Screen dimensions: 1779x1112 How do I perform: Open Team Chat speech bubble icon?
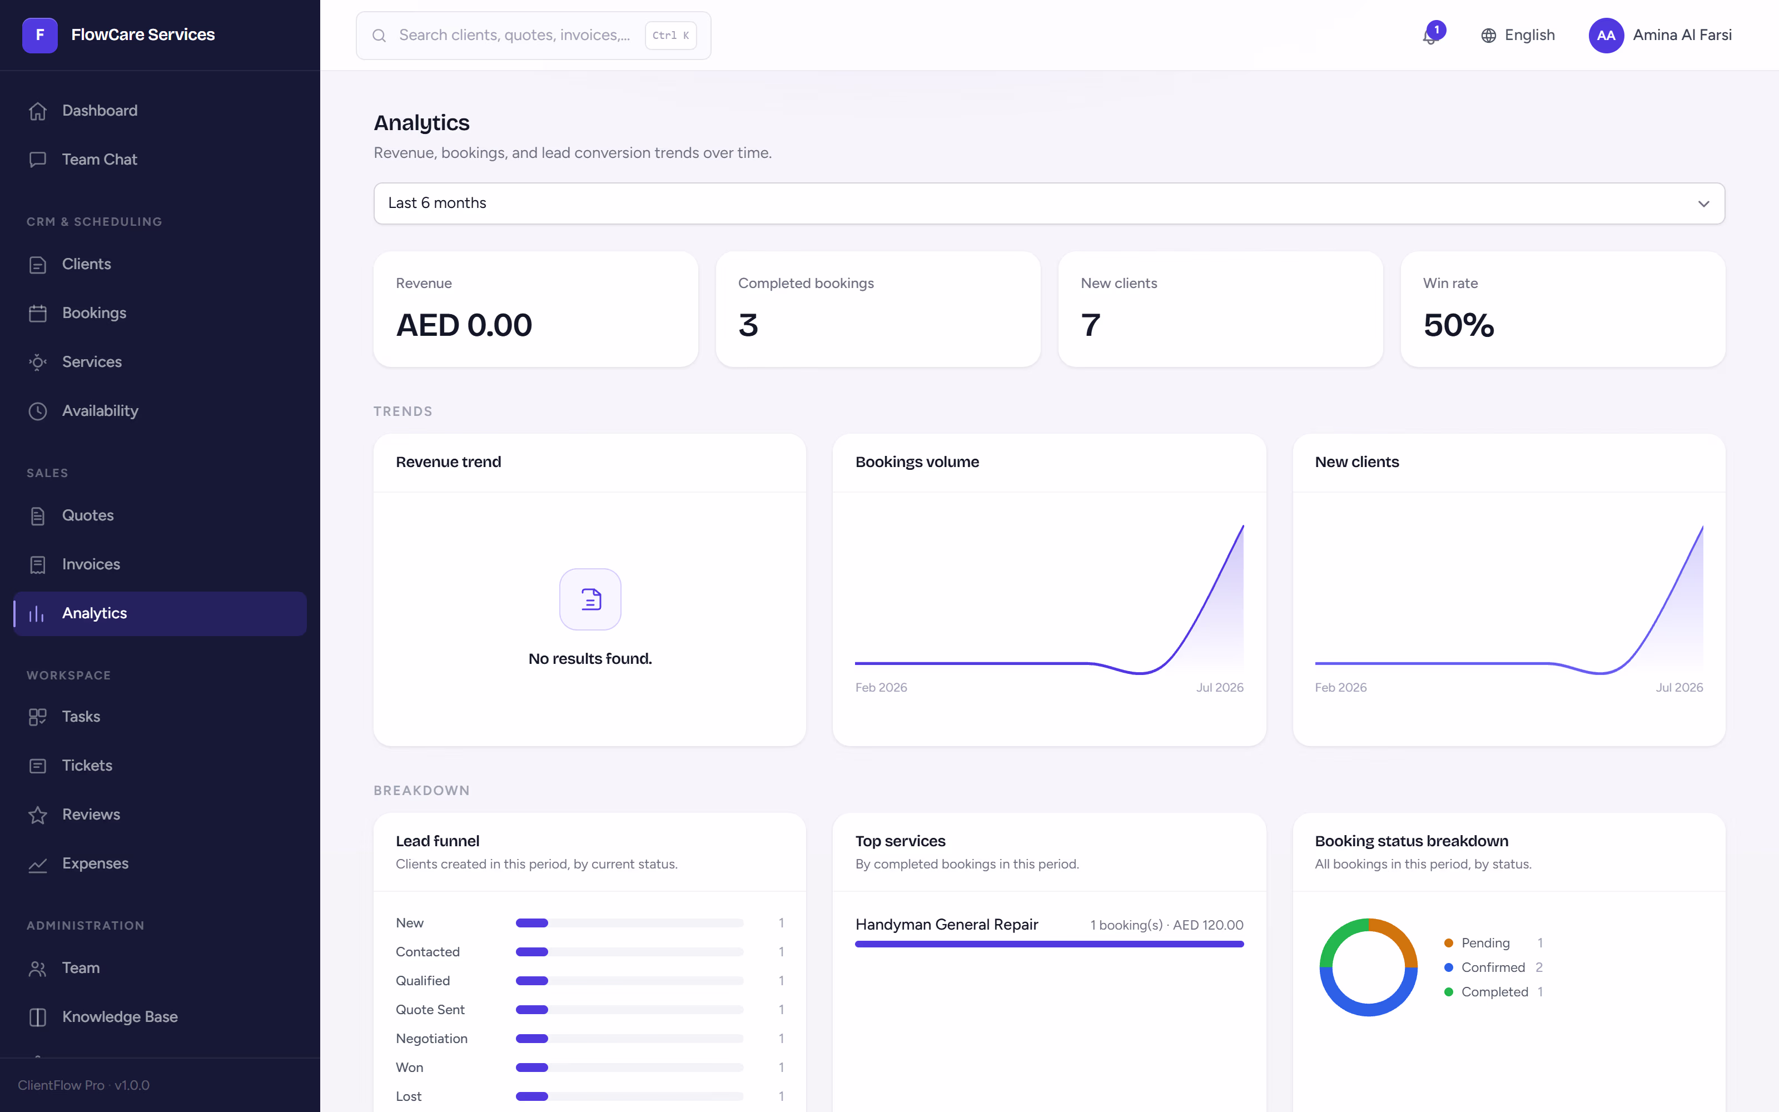pos(37,160)
